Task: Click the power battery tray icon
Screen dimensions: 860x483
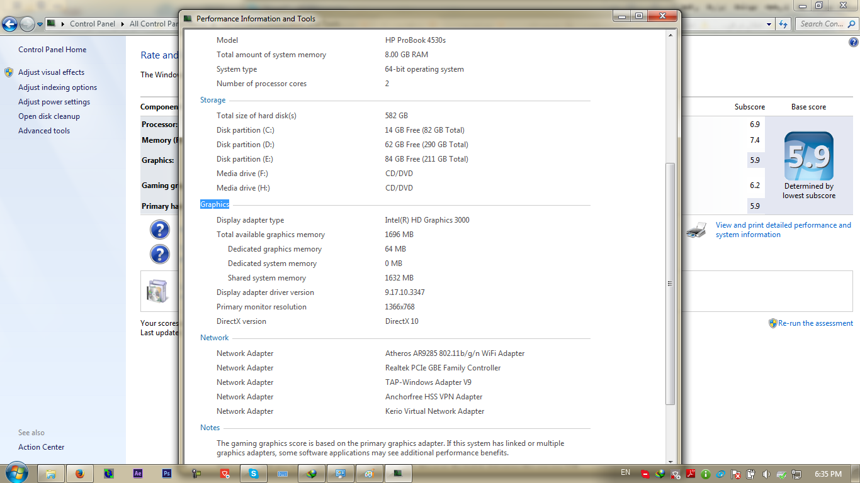Action: 751,474
